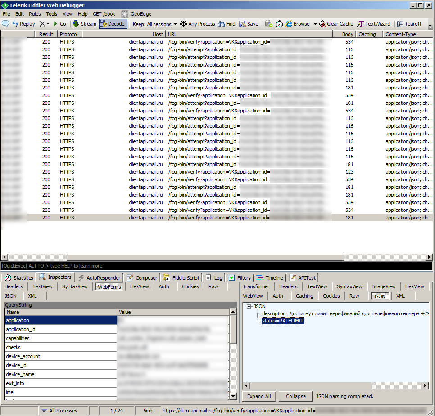Open the Rules menu
The height and width of the screenshot is (416, 435).
(x=35, y=14)
